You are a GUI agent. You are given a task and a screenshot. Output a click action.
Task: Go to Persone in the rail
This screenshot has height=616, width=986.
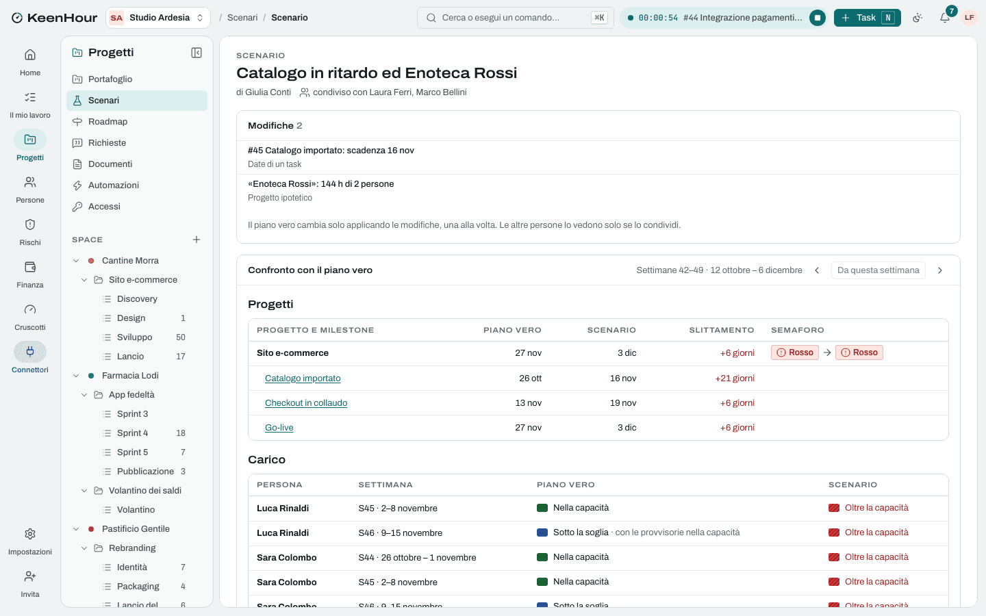[30, 190]
